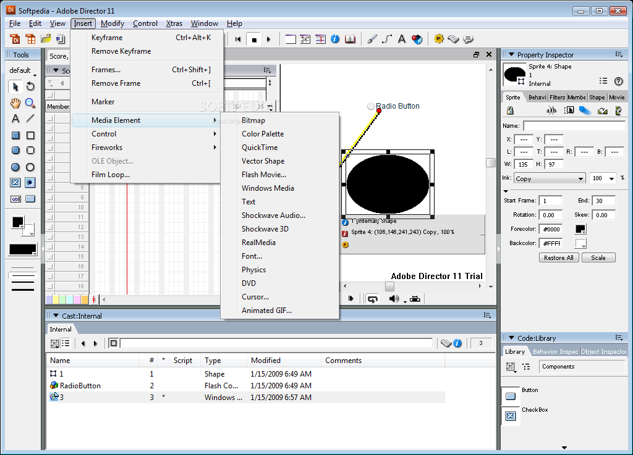Choose Bitmap from Media Element submenu
Viewport: 633px width, 455px height.
pos(280,120)
